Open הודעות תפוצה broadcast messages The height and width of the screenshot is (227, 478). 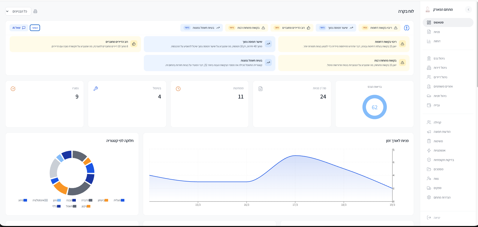[448, 132]
